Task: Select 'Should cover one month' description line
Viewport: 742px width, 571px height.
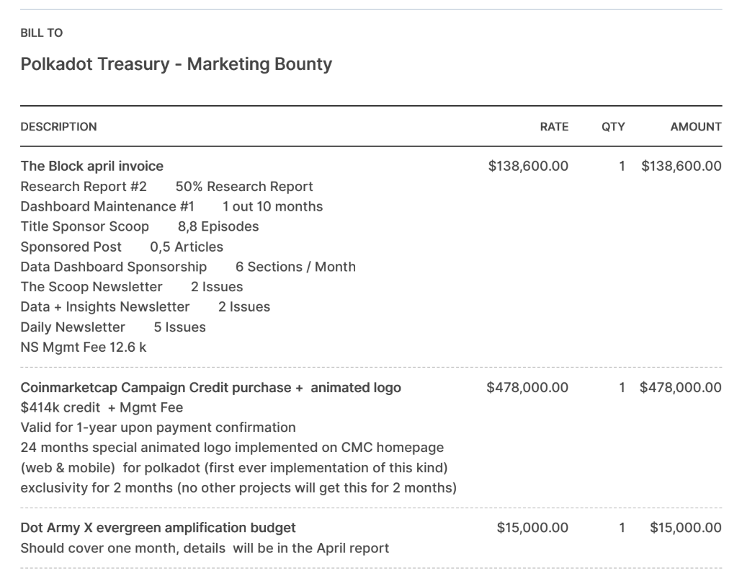Action: pyautogui.click(x=205, y=548)
